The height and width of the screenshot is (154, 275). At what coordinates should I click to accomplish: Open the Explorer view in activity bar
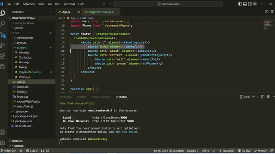coord(3,13)
